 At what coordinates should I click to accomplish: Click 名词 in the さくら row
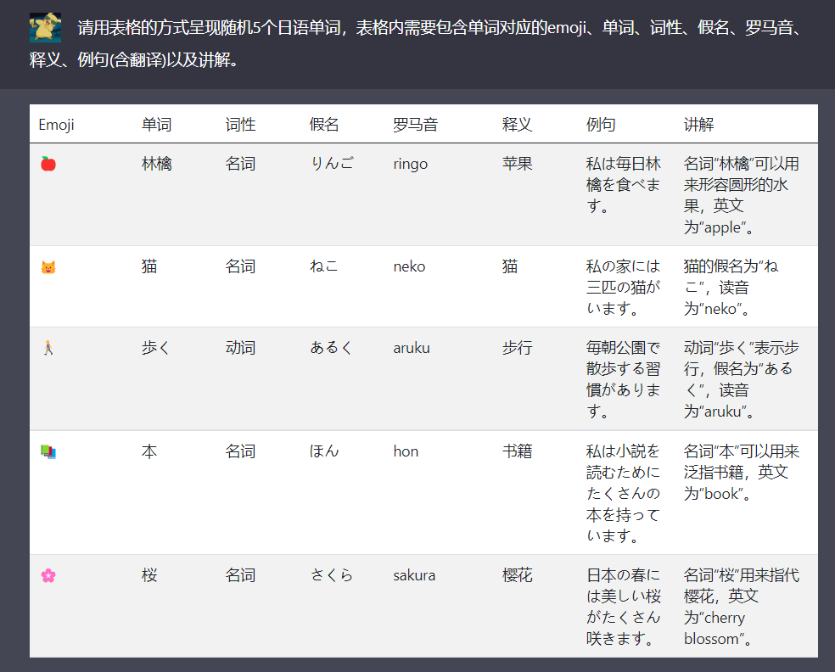240,575
